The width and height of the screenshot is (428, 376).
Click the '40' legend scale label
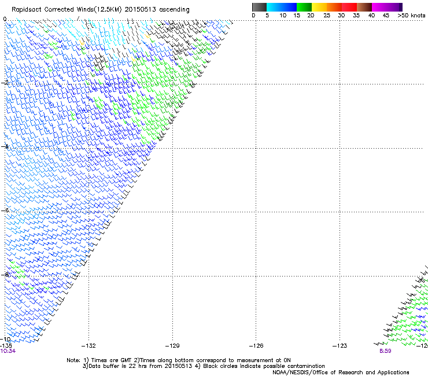pyautogui.click(x=371, y=16)
